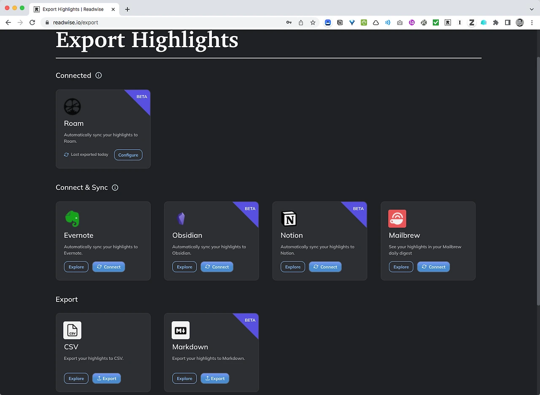
Task: Open the Chrome three-dot menu
Action: (x=532, y=22)
